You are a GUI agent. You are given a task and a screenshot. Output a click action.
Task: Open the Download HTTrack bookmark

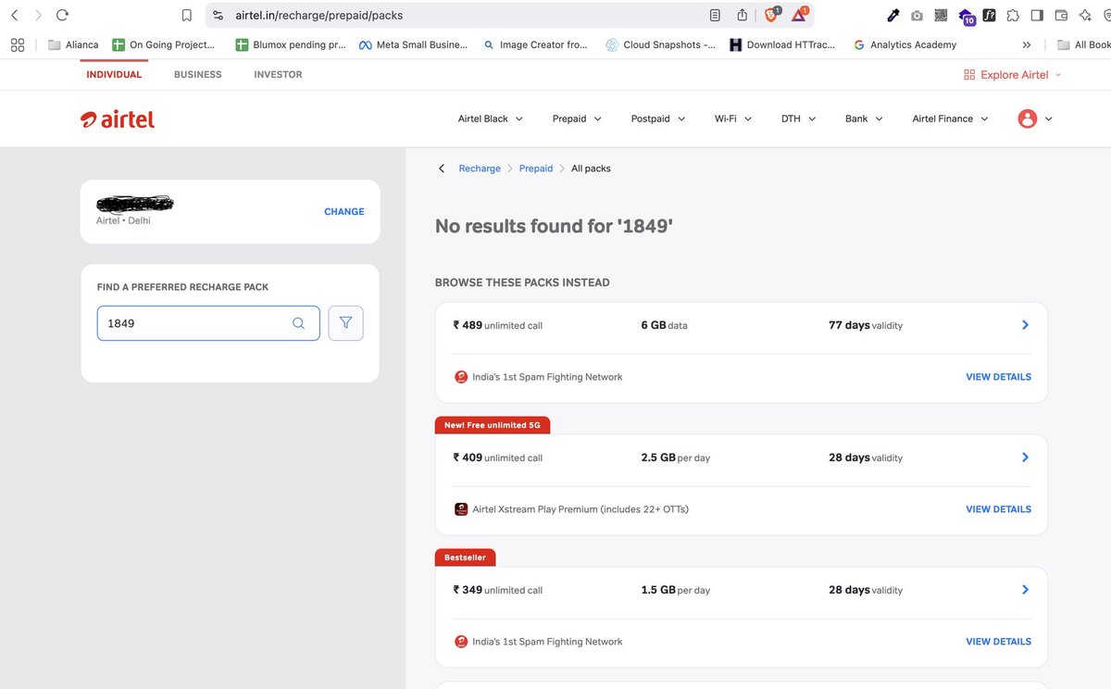tap(782, 44)
